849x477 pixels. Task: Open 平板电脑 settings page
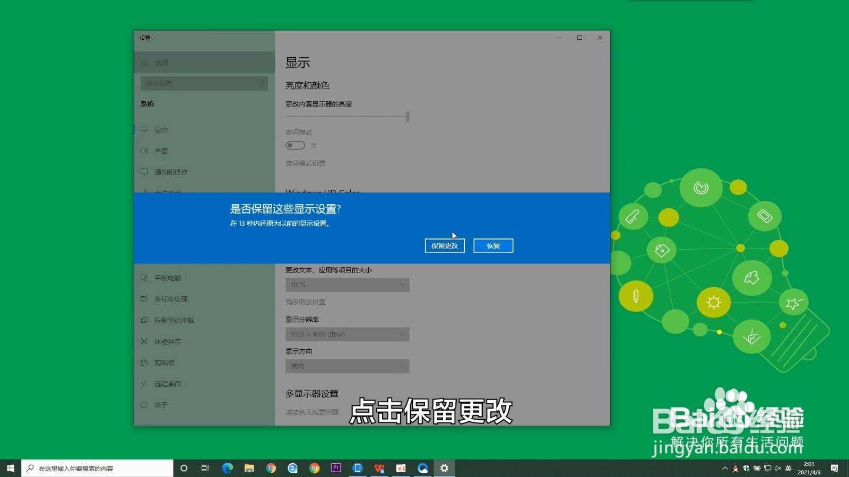(204, 278)
